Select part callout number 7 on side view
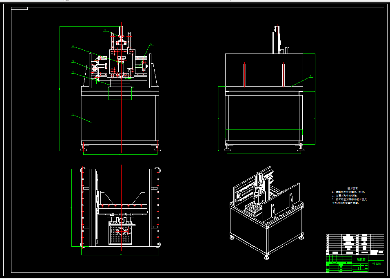The width and height of the screenshot is (390, 279). click(311, 76)
